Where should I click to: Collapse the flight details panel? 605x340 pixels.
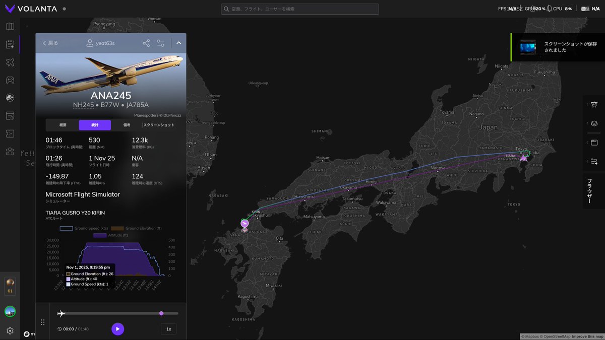click(x=178, y=43)
